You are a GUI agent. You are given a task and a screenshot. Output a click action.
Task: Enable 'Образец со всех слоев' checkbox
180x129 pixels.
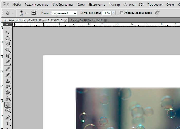(122, 13)
